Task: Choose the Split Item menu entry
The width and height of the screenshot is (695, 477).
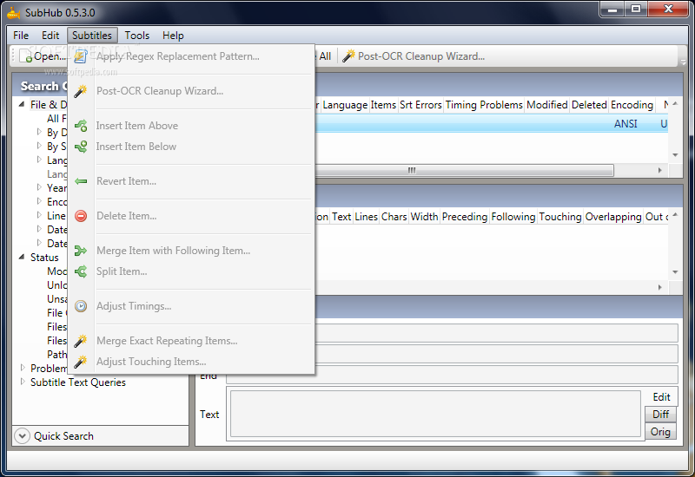Action: click(191, 271)
